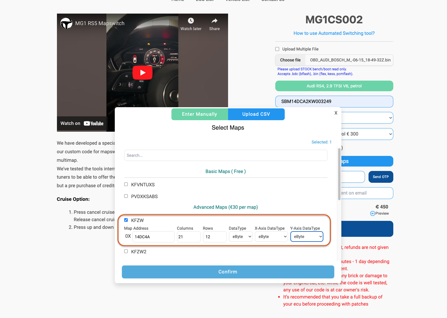Screen dimensions: 447x318
Task: Open the € 300 option dropdown
Action: point(367,134)
